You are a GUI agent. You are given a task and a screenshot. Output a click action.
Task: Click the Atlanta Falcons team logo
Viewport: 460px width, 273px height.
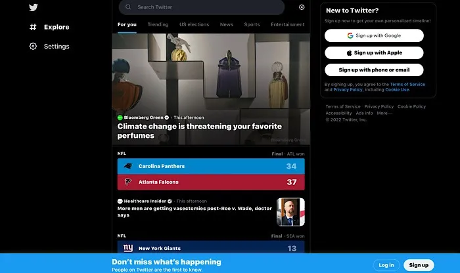point(128,182)
